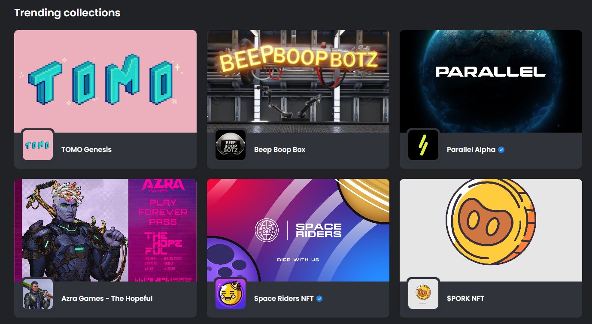
Task: Open the $PORK NFT collection name
Action: [465, 299]
